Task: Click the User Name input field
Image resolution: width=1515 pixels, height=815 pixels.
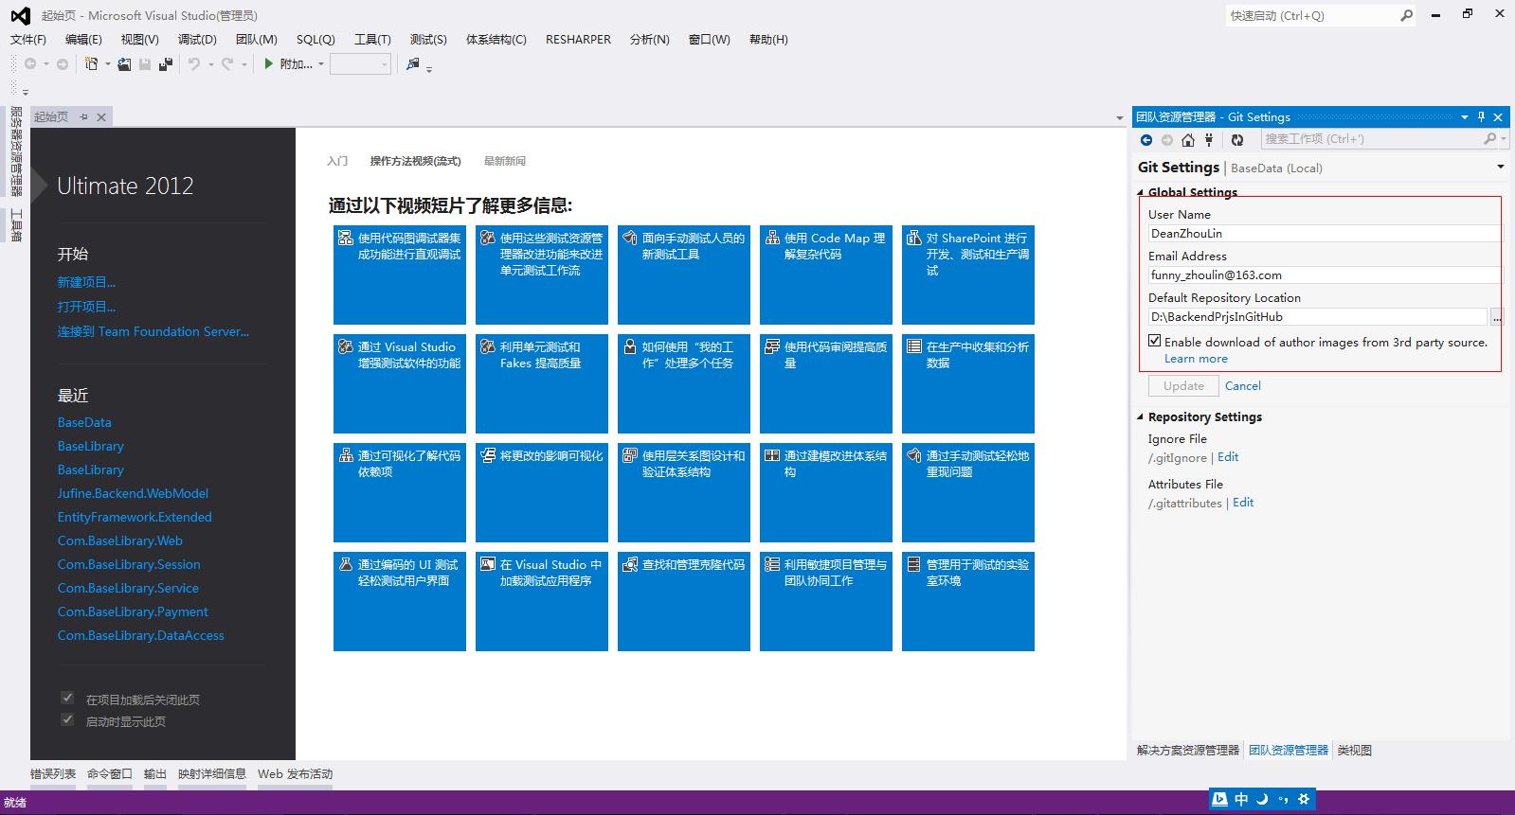Action: 1325,233
